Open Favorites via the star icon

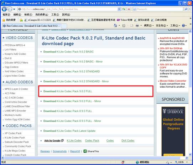[4, 20]
